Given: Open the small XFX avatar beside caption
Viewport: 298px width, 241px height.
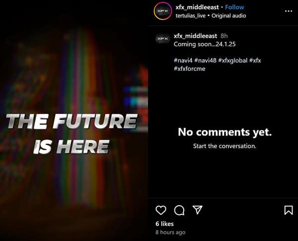Looking at the screenshot, I should (163, 39).
